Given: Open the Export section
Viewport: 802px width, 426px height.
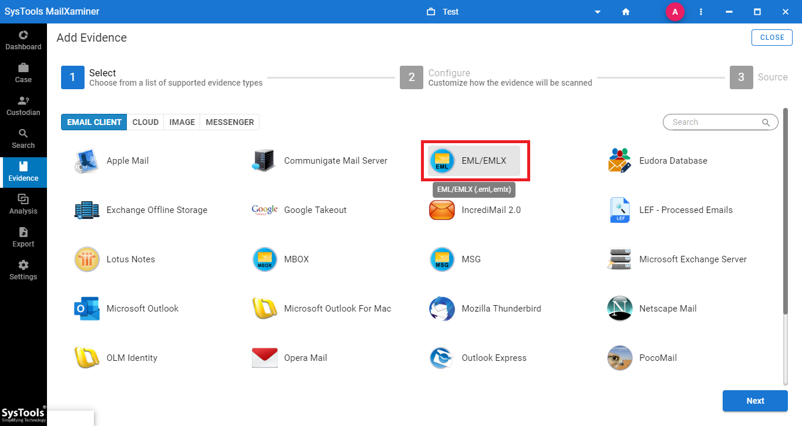Looking at the screenshot, I should tap(23, 238).
